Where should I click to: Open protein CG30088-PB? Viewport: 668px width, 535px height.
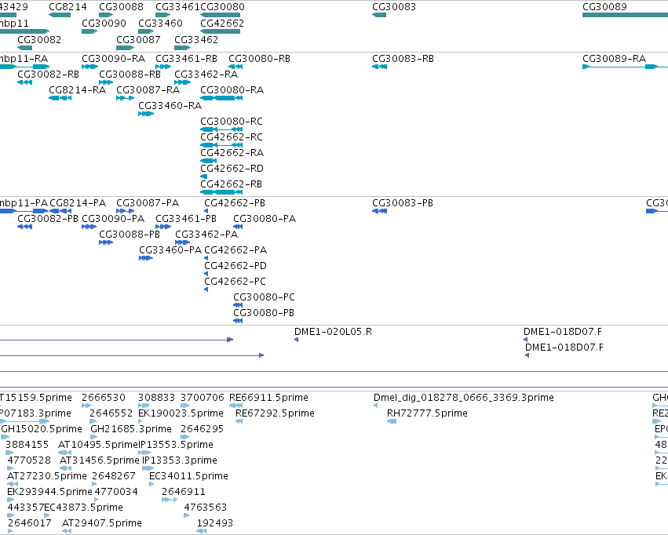coord(130,235)
